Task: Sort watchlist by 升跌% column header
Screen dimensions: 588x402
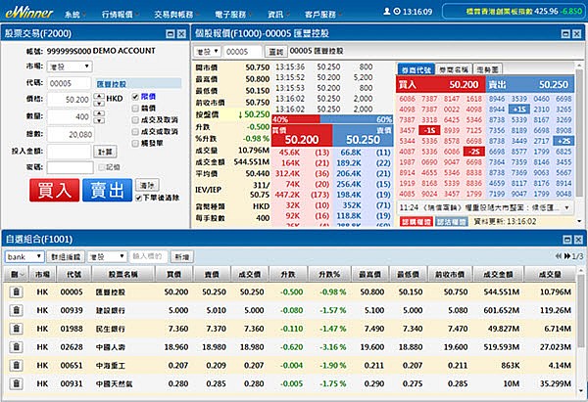Action: point(329,275)
